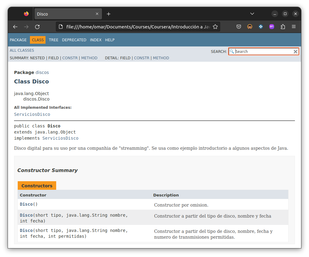Save the page to Pocket

[x=239, y=27]
